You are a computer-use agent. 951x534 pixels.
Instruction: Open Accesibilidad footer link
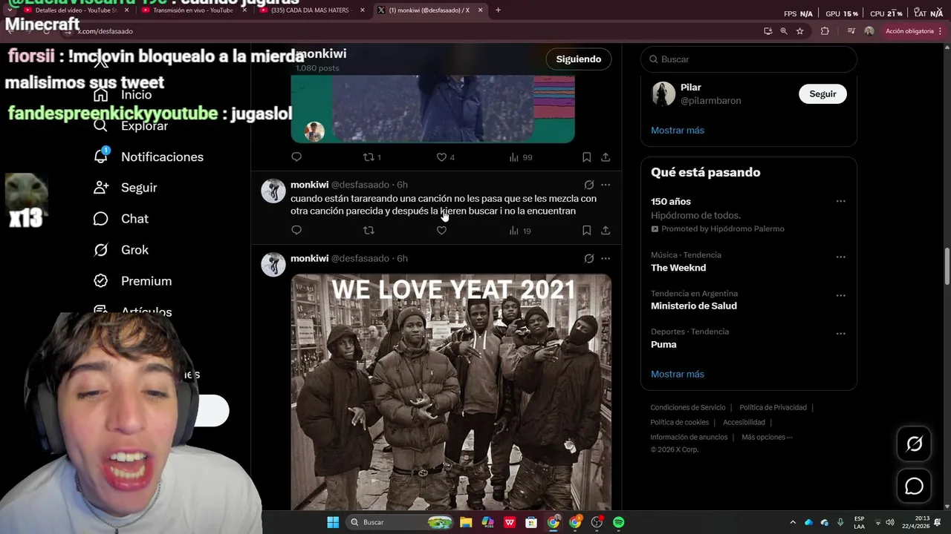[744, 423]
